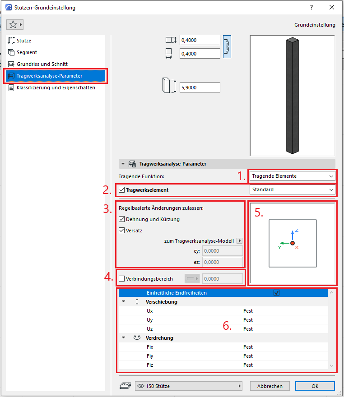
Task: Click the Segment icon in sidebar
Action: (11, 52)
